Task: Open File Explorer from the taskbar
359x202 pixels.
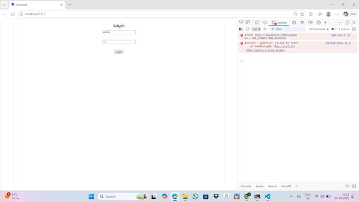Action: click(185, 196)
